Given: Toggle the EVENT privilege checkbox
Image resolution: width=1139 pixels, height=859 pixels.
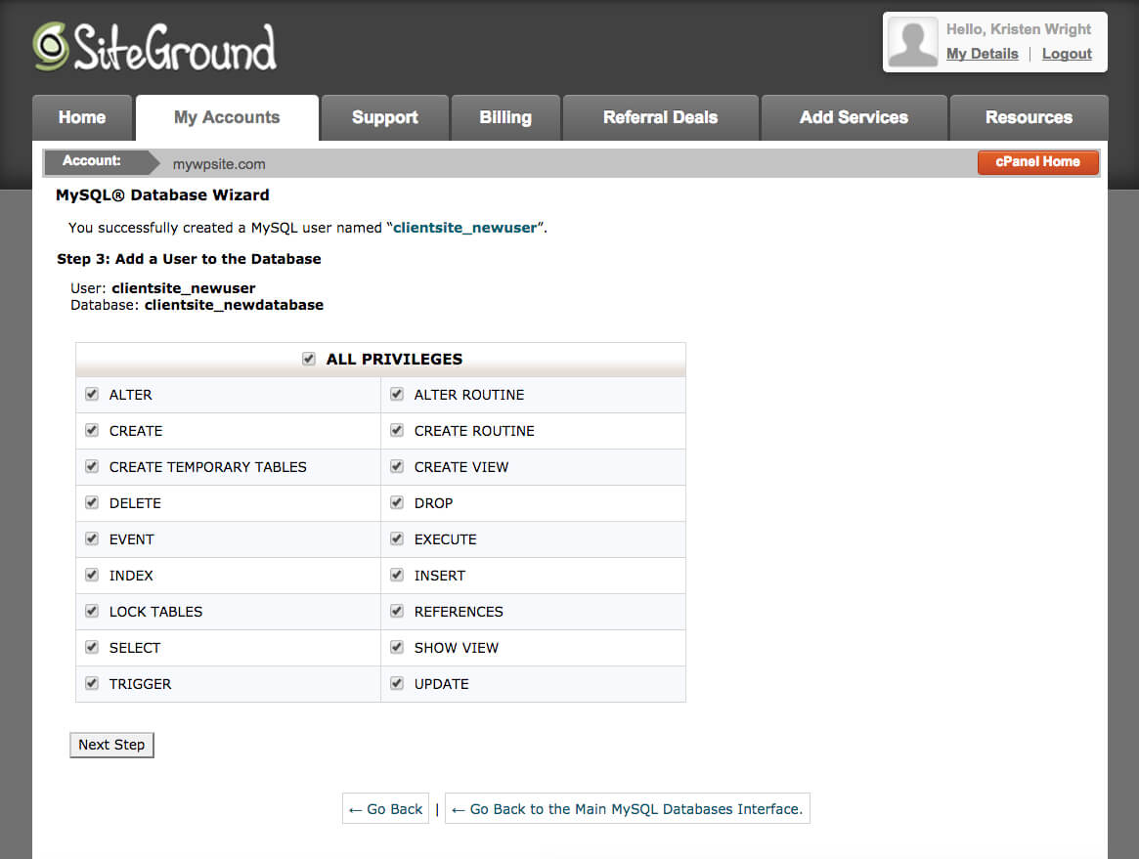Looking at the screenshot, I should point(92,538).
